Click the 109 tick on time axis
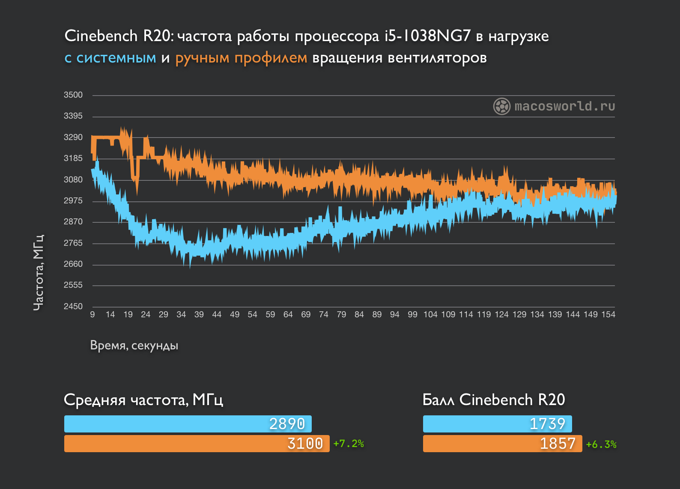The image size is (680, 489). coord(448,315)
